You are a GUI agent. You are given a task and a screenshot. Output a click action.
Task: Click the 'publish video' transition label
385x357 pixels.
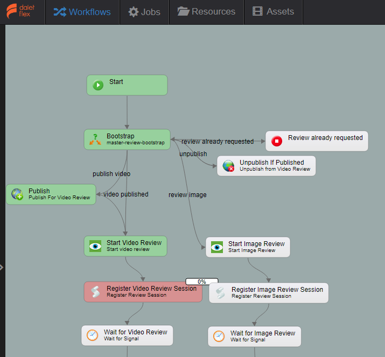pyautogui.click(x=111, y=174)
